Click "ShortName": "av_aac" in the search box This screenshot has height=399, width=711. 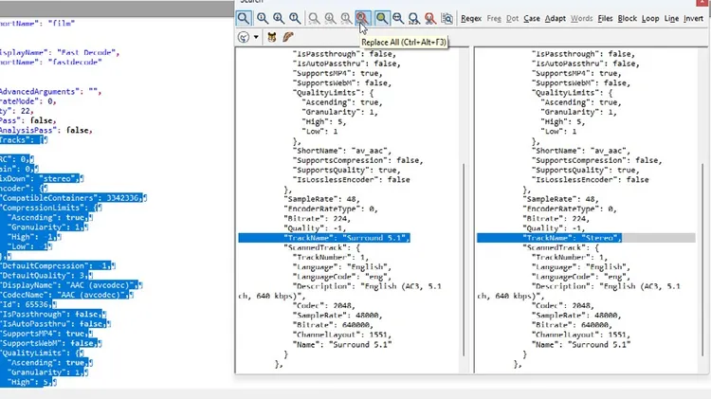tap(344, 151)
